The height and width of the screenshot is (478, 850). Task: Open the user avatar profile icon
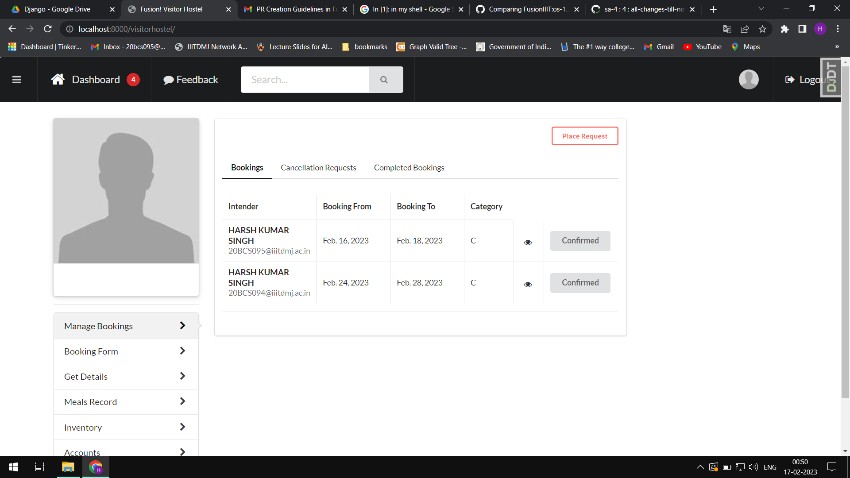pyautogui.click(x=749, y=80)
